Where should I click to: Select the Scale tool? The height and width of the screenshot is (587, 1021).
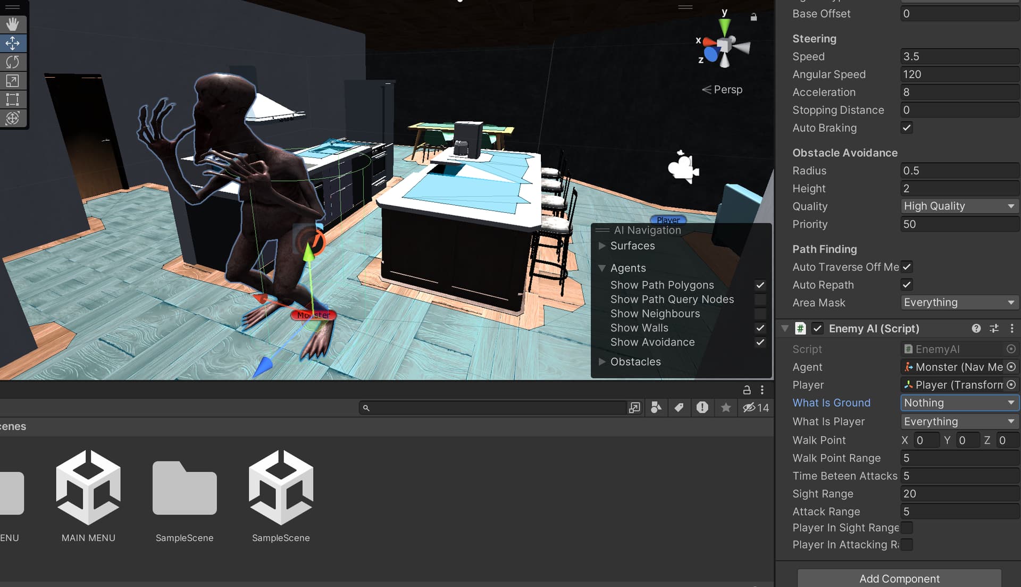tap(12, 80)
